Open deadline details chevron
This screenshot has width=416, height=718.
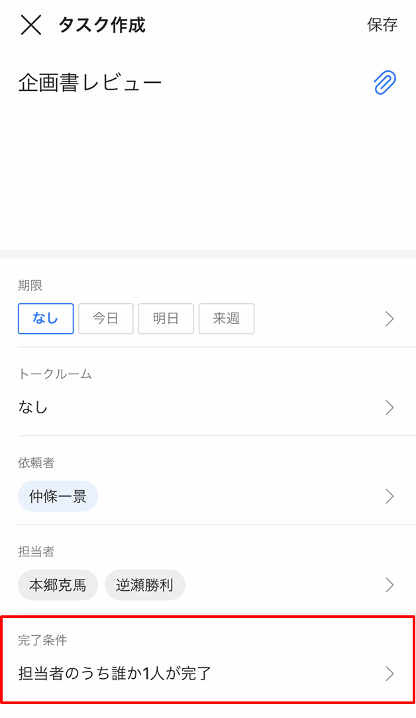(x=390, y=319)
